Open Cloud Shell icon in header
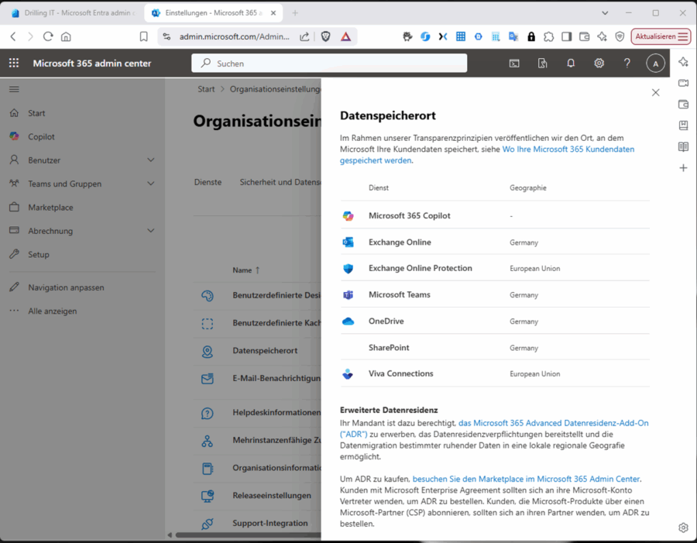 514,64
